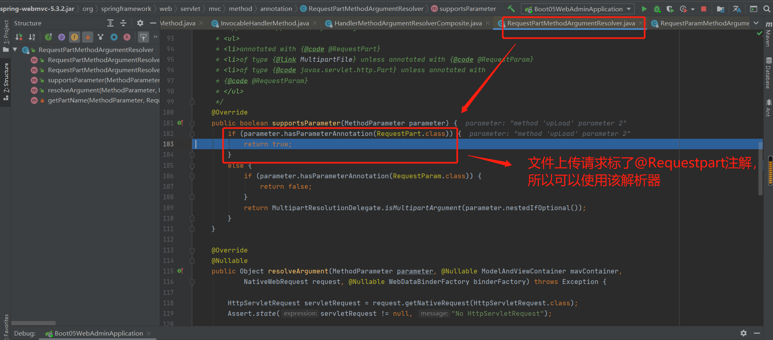Hide the Structure panel with minus icon
Image resolution: width=773 pixels, height=340 pixels.
153,23
